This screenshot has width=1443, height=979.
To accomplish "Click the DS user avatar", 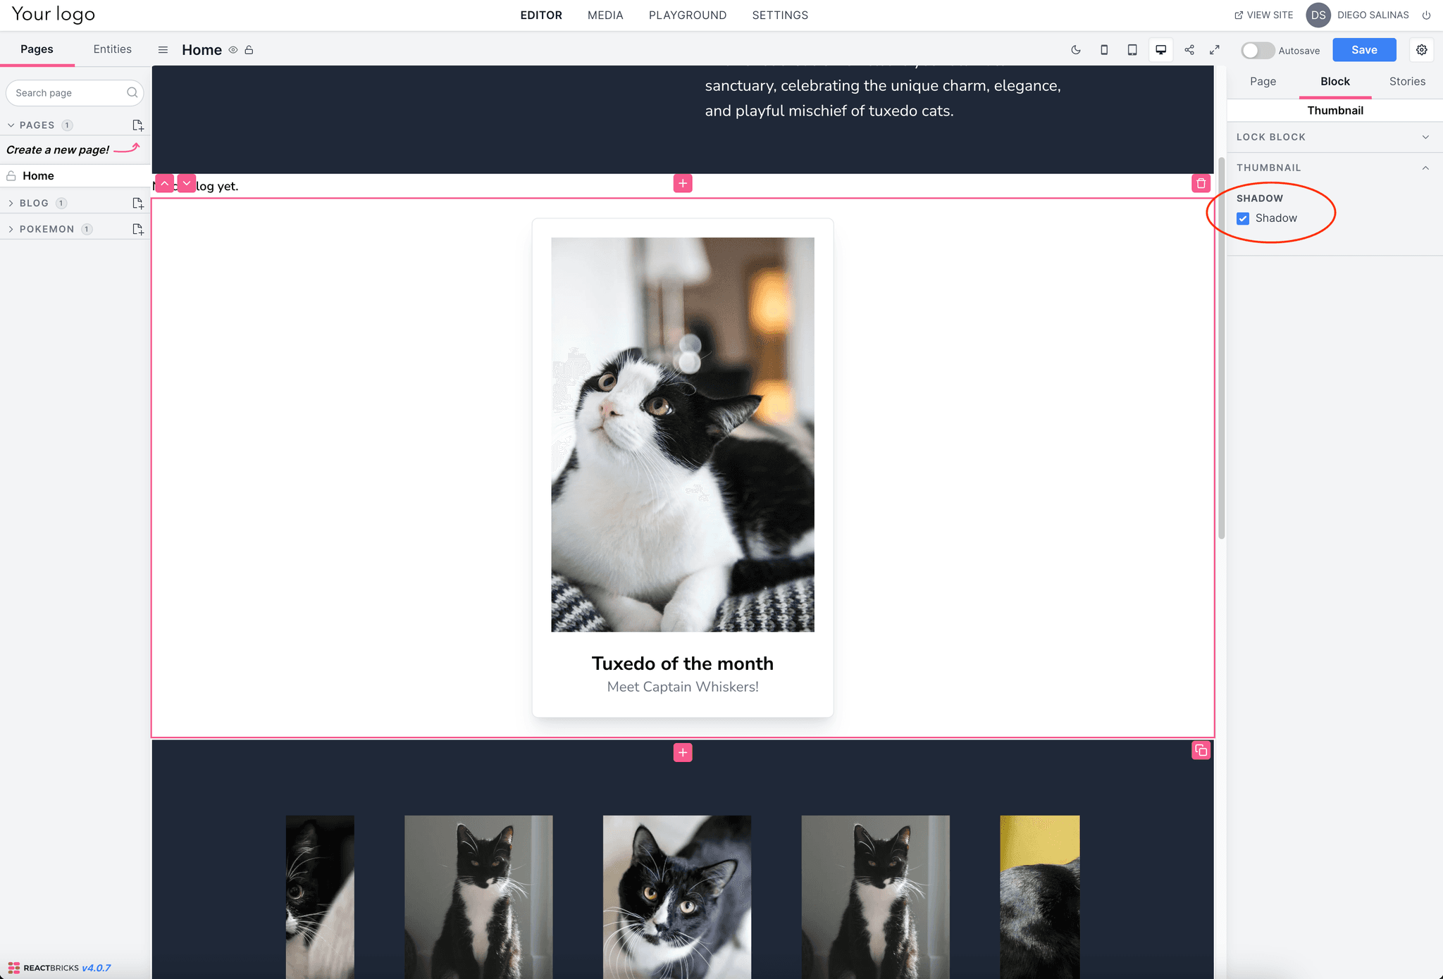I will tap(1318, 15).
